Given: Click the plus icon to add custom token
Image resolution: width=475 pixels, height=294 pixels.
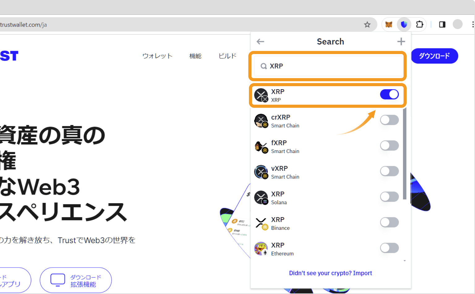Looking at the screenshot, I should tap(401, 41).
